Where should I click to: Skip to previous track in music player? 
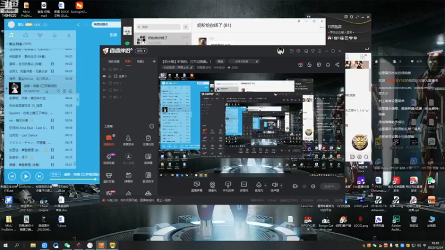click(12, 176)
